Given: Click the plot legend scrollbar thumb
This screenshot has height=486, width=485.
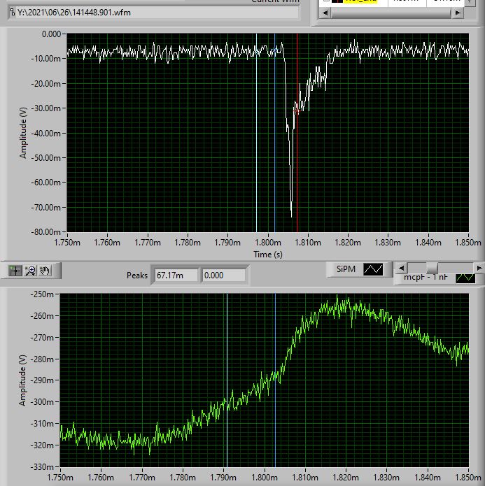Looking at the screenshot, I should [x=433, y=268].
